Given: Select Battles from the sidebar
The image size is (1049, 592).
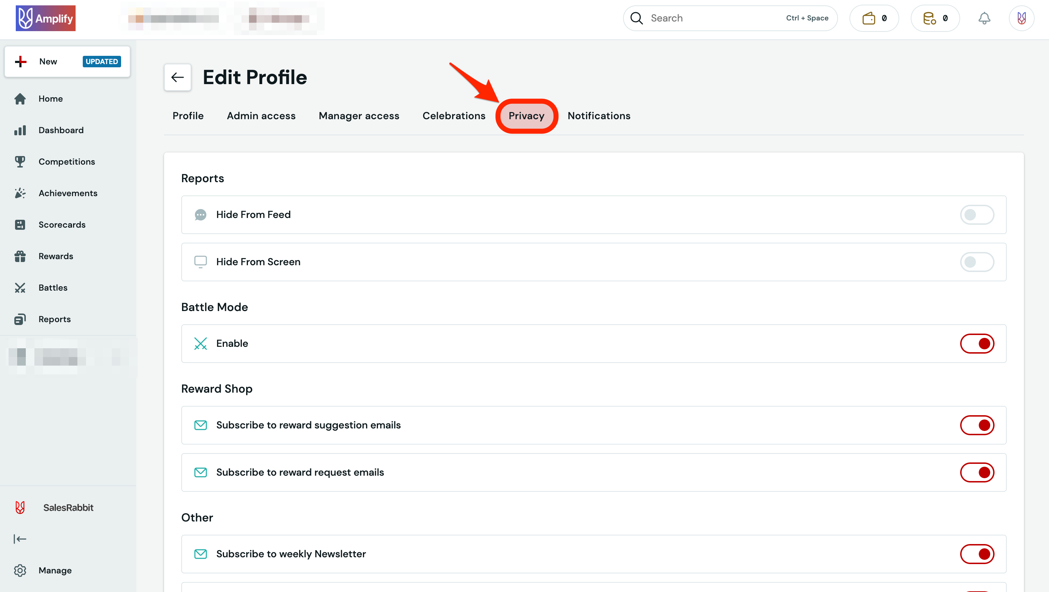Looking at the screenshot, I should point(20,287).
